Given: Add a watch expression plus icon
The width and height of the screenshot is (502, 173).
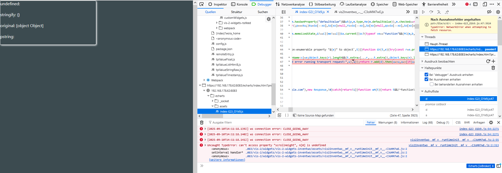Looking at the screenshot, I should pyautogui.click(x=493, y=61).
